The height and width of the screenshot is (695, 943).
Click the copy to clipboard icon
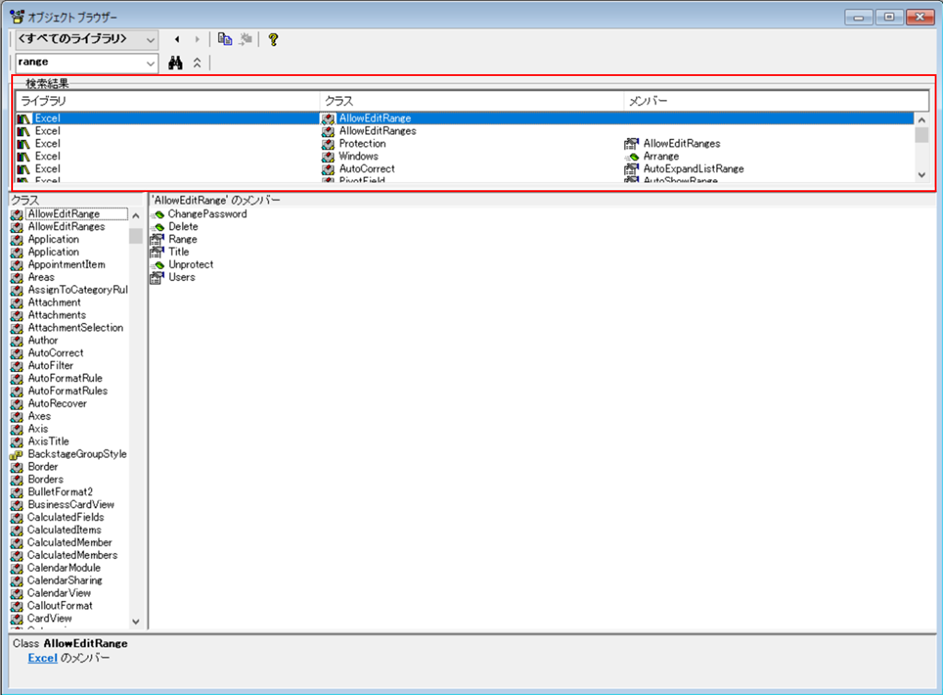(x=225, y=39)
